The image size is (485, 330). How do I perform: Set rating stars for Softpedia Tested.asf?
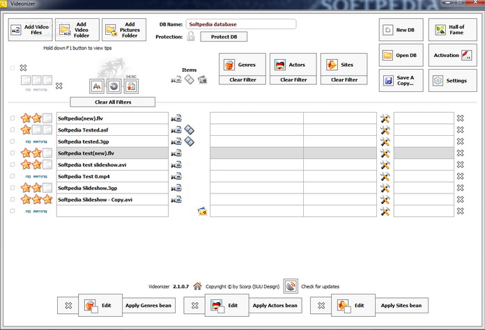tap(36, 129)
